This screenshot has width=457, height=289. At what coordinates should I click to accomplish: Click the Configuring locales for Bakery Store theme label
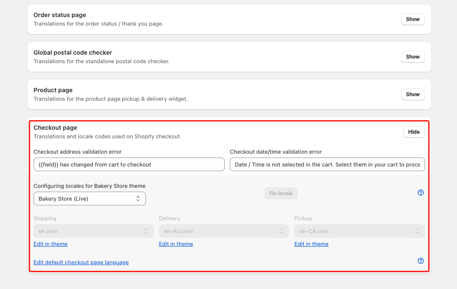[90, 186]
